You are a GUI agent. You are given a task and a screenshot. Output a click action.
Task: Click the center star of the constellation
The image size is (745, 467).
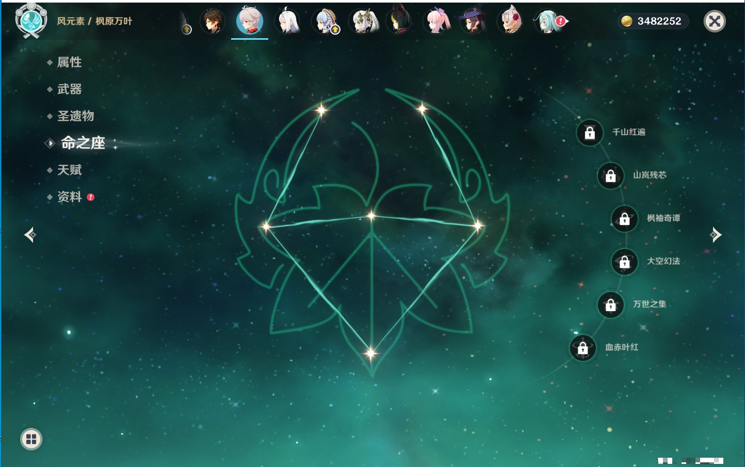[x=371, y=215]
